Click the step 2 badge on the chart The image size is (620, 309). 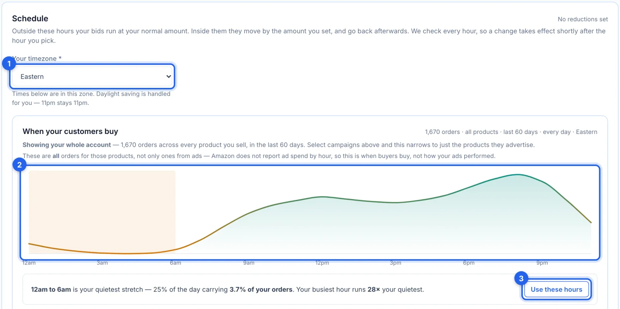click(19, 165)
